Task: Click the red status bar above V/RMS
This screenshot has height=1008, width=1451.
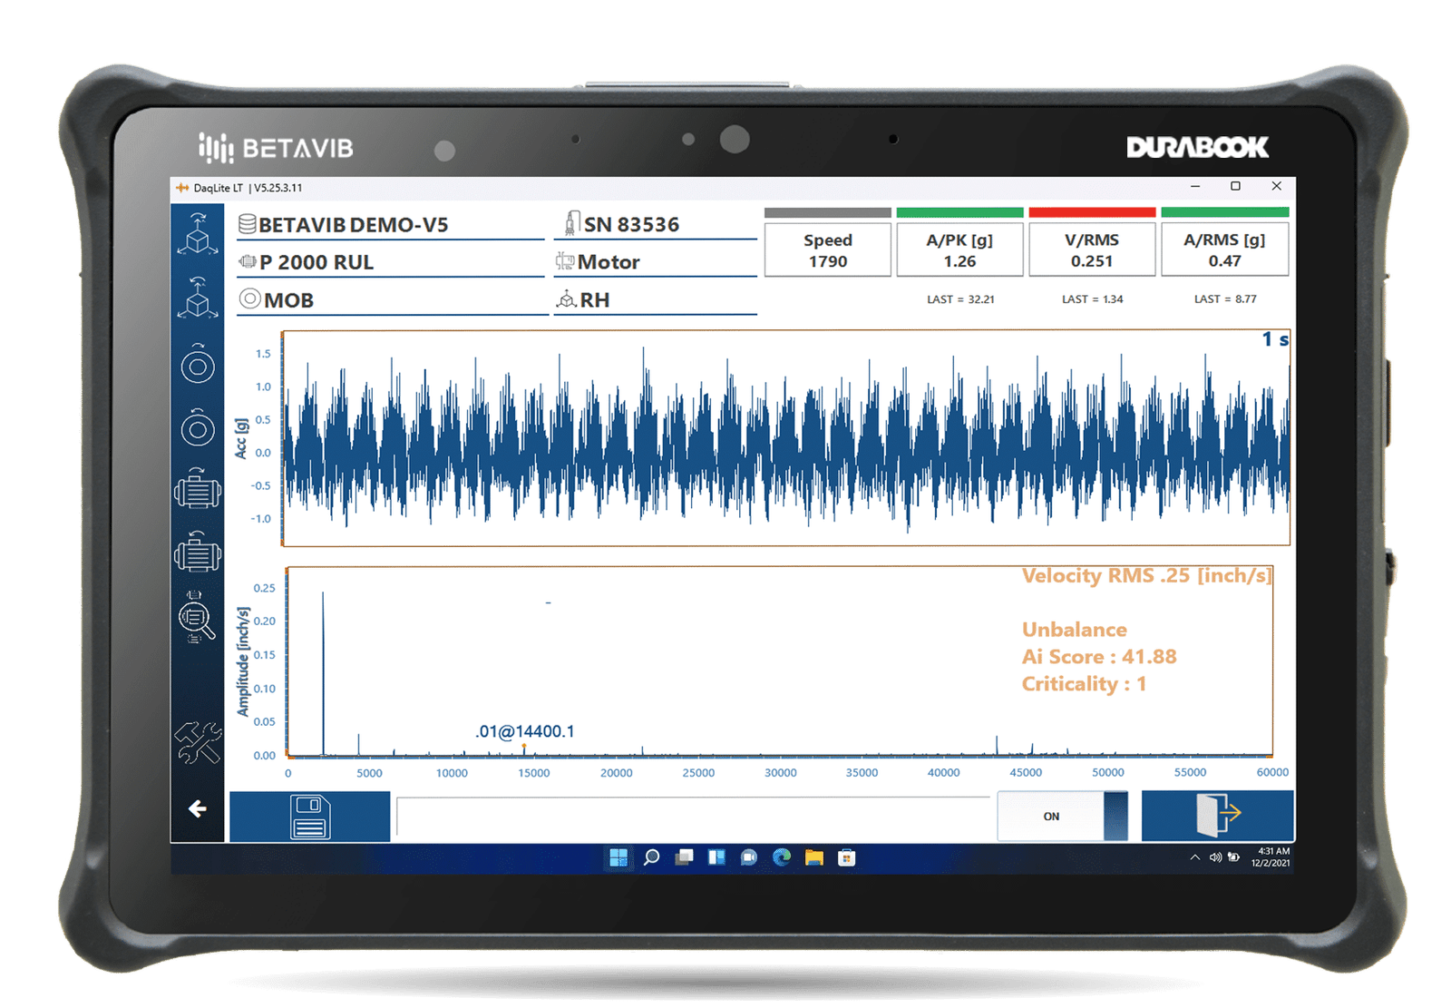Action: click(1092, 212)
